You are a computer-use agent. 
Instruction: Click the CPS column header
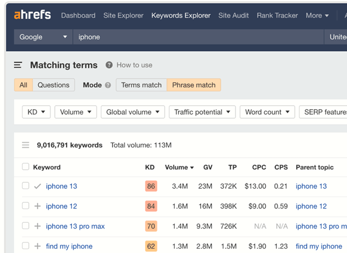click(281, 168)
